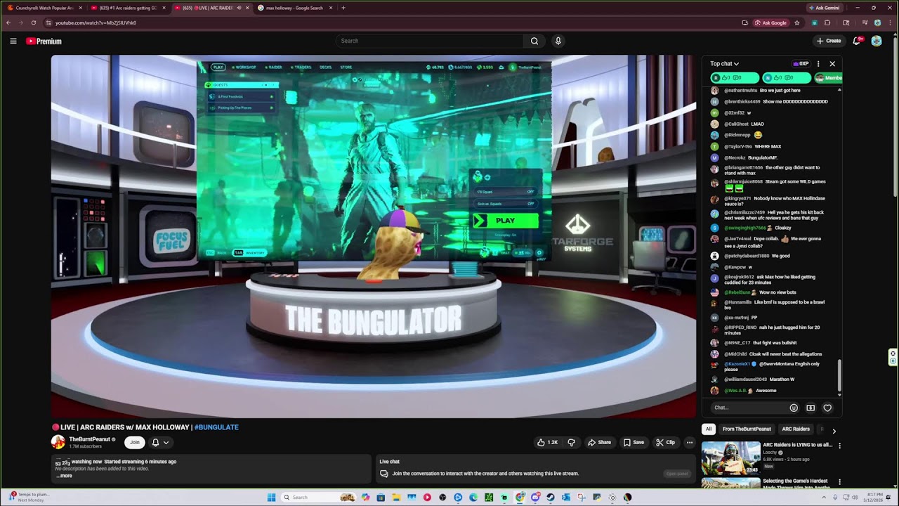
Task: Create a Clip of the stream
Action: 665,442
